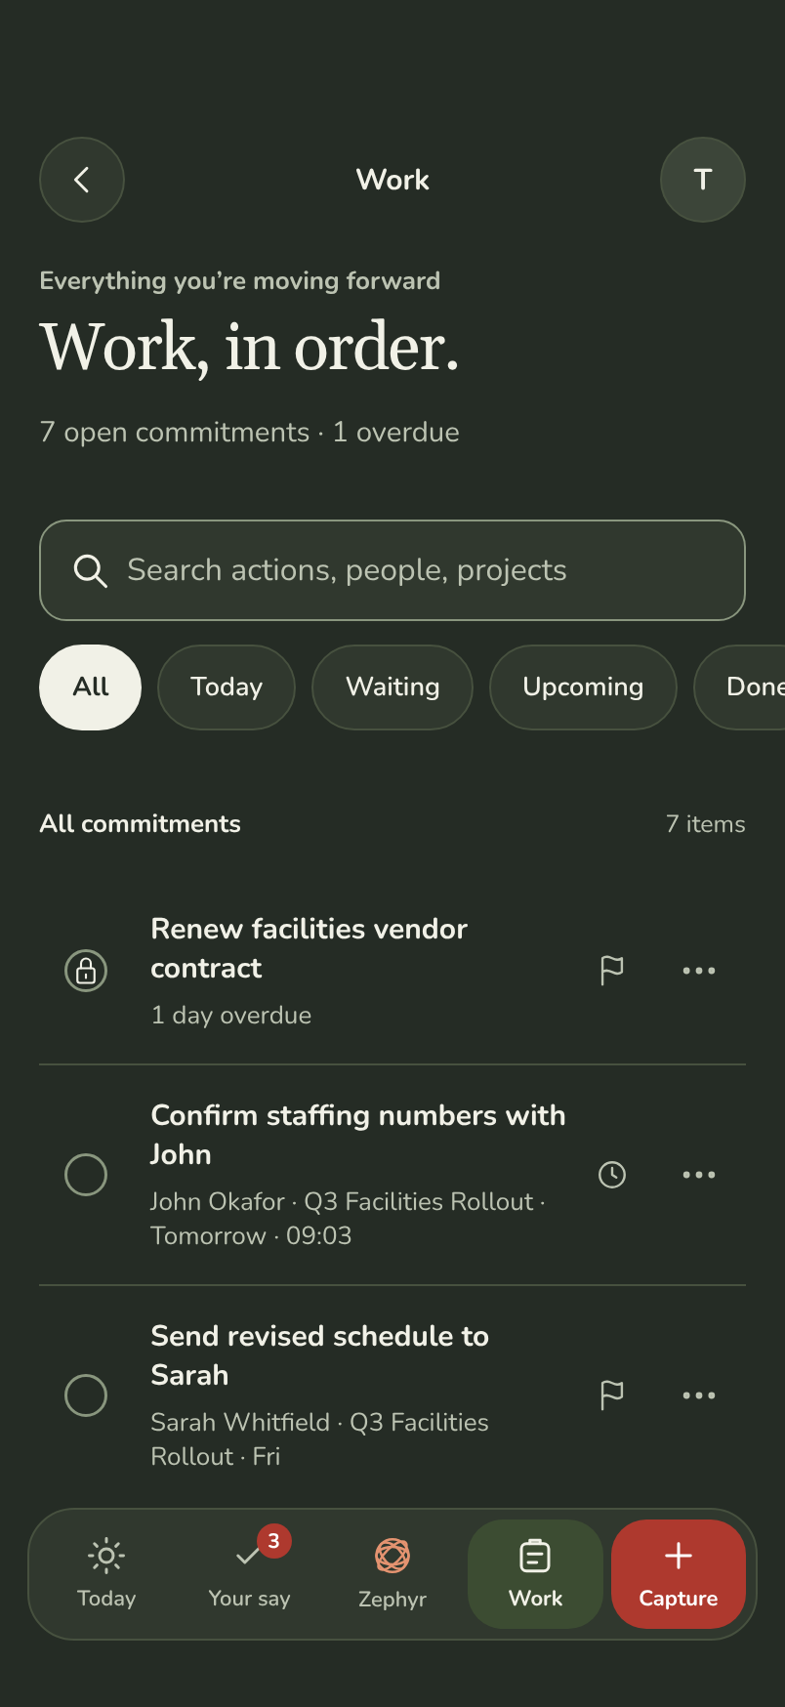Click the 7 items count
Image resolution: width=785 pixels, height=1707 pixels.
coord(706,824)
